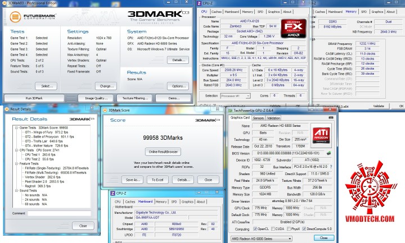Open the Online ResultBrowser

(163, 152)
